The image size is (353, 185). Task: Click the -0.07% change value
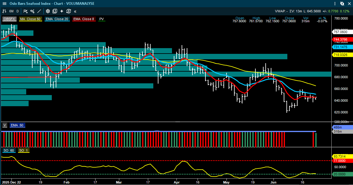pyautogui.click(x=322, y=21)
